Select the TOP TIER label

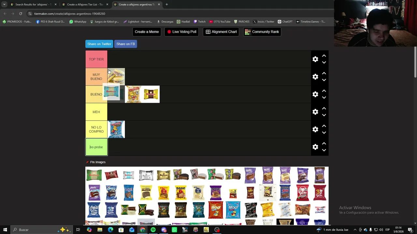(x=96, y=59)
